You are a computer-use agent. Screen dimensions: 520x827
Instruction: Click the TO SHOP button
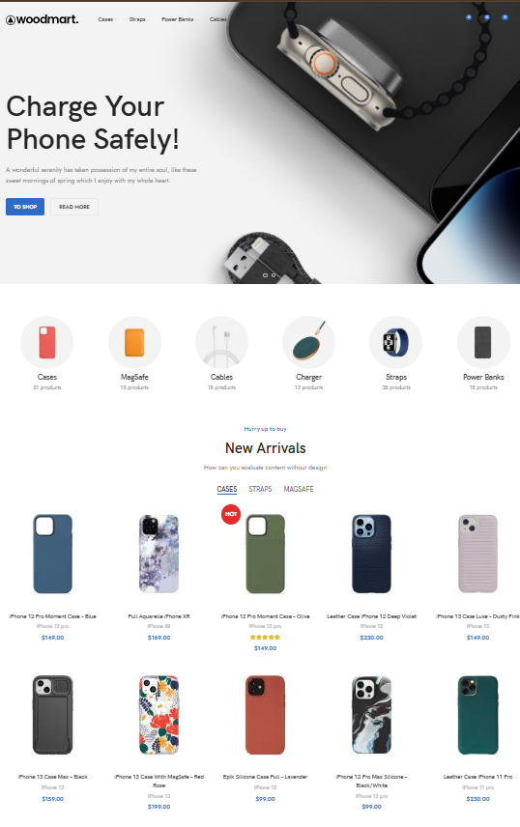pyautogui.click(x=25, y=207)
